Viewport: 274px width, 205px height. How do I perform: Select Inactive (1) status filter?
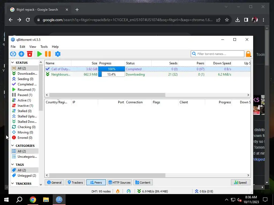[x=25, y=106]
